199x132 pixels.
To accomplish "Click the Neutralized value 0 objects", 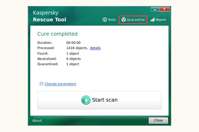I will tap(73, 59).
